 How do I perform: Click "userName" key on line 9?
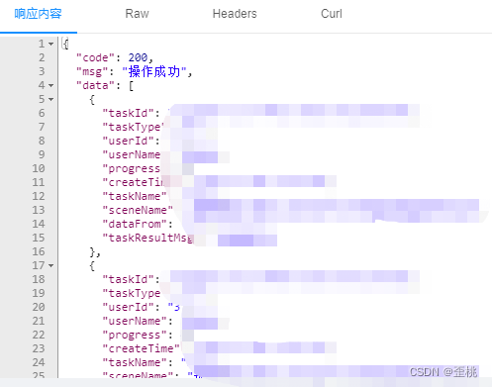click(x=132, y=154)
